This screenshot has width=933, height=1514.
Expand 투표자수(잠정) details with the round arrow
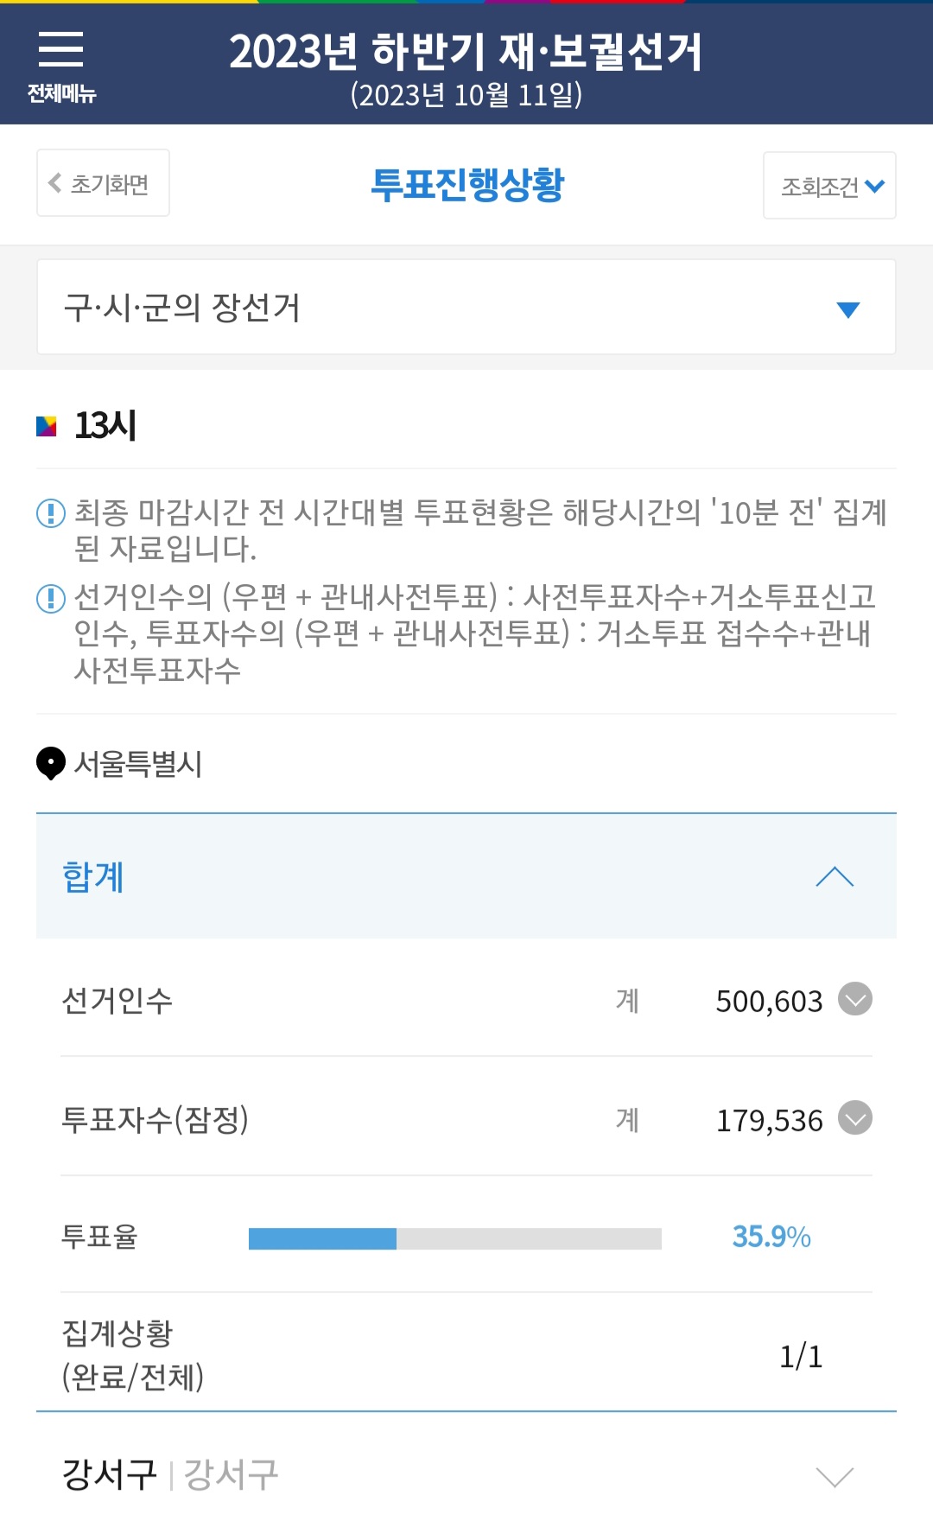click(x=855, y=1118)
